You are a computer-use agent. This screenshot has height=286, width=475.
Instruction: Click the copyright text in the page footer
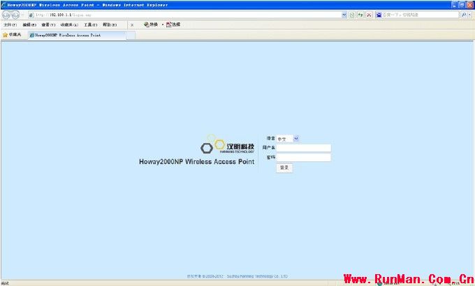point(237,276)
